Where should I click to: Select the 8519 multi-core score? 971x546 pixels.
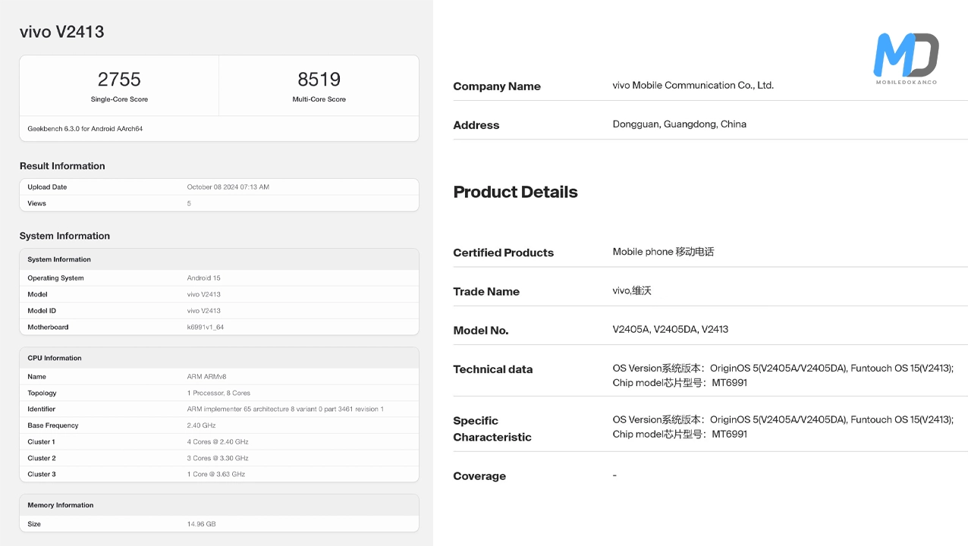click(319, 80)
